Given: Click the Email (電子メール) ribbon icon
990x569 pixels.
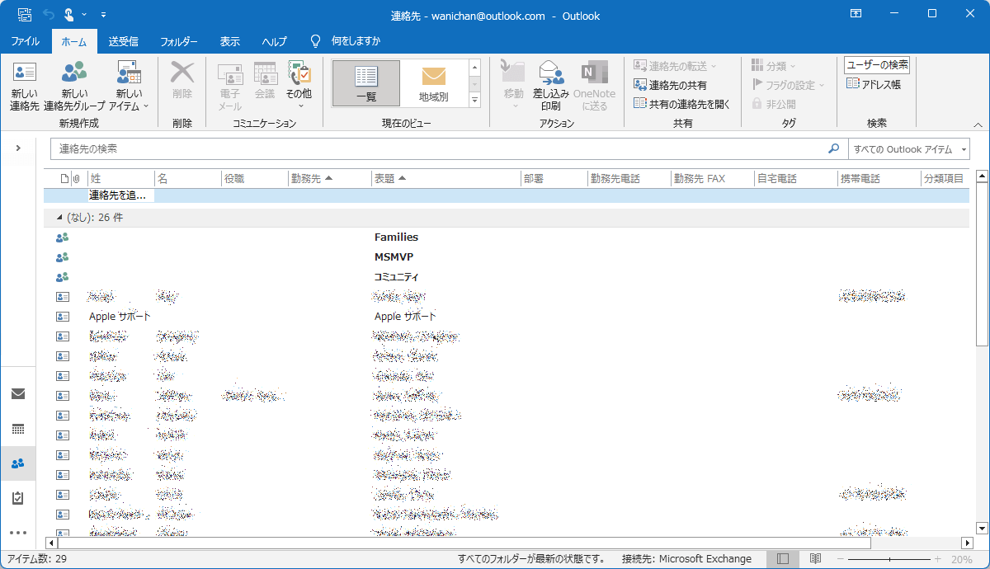Looking at the screenshot, I should pos(230,86).
